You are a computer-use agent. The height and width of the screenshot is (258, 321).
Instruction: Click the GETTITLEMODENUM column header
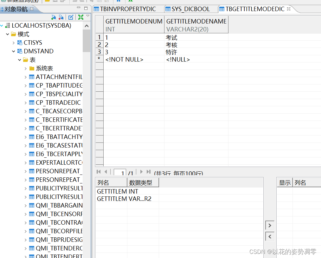[x=134, y=25]
